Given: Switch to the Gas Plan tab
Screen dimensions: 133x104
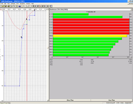Looking at the screenshot, I should 111,100.
